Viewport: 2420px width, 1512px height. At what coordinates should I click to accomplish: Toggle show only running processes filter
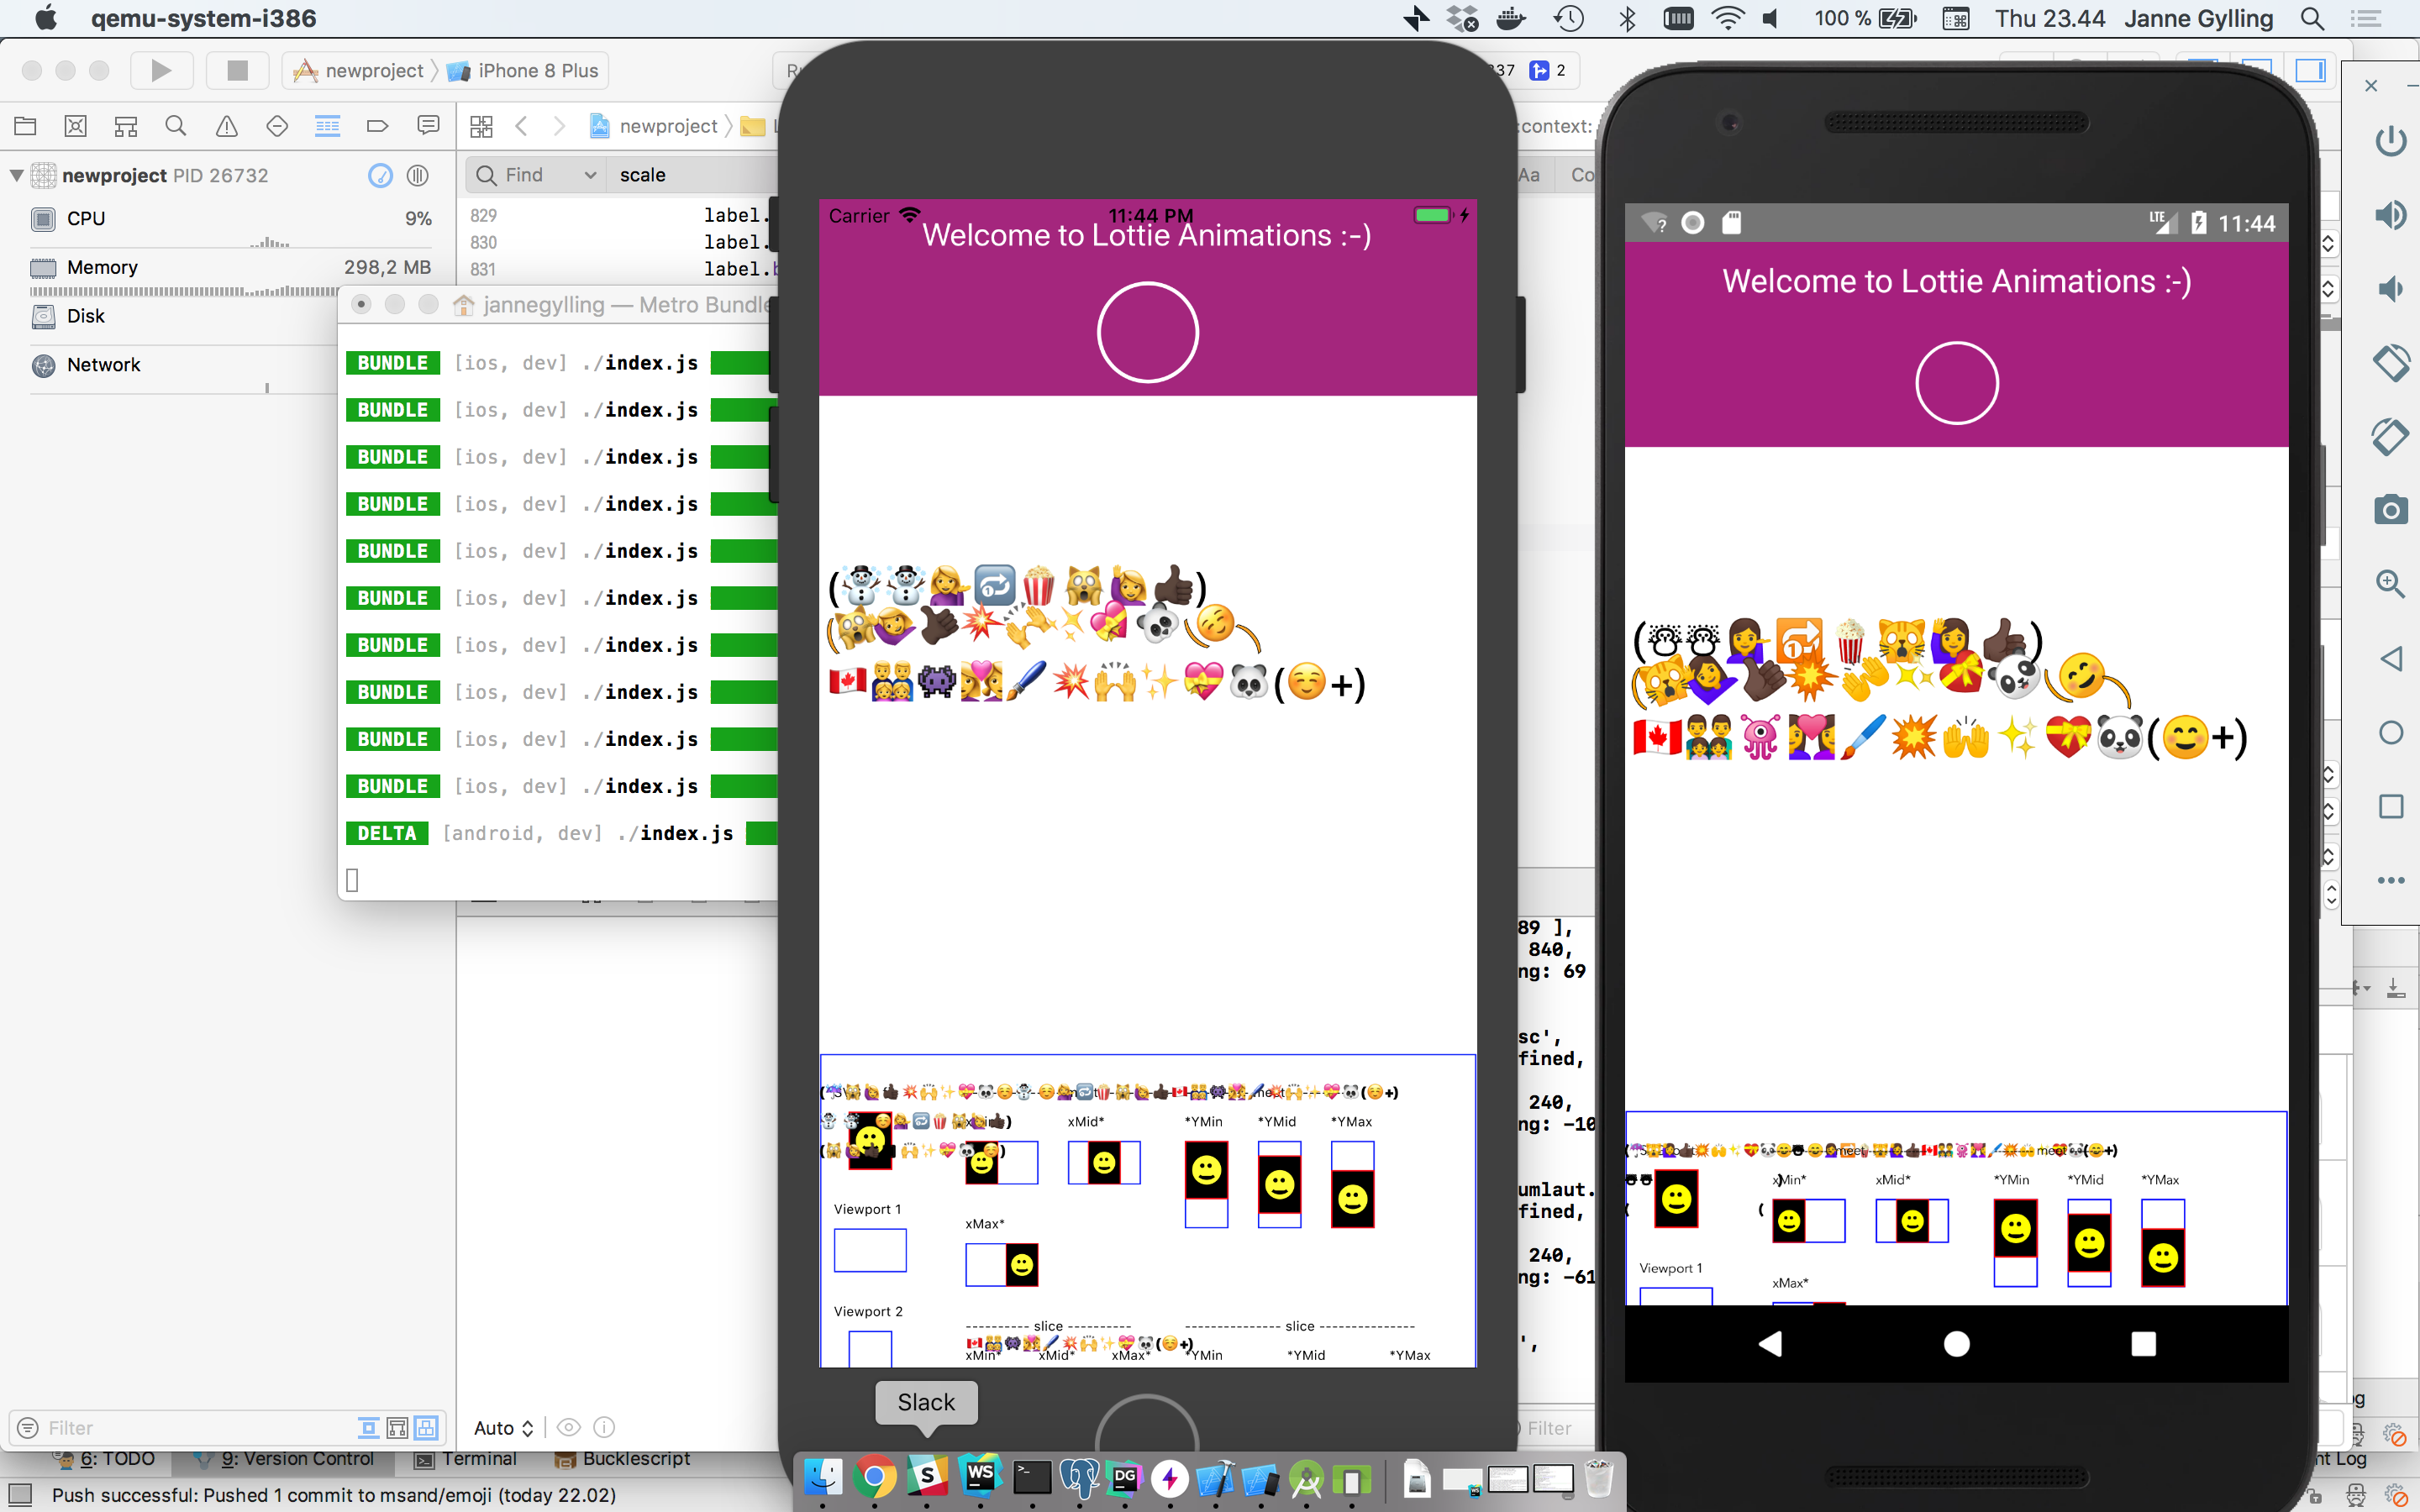[368, 1428]
